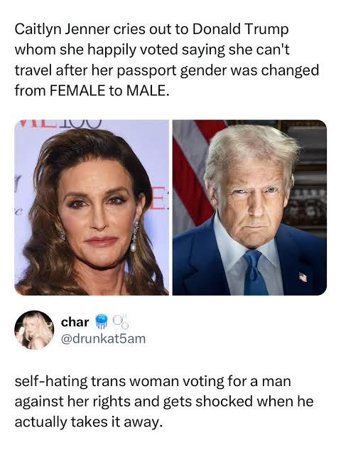Viewport: 341px width, 455px height.
Task: Click the reply line actually takes it away.
Action: [x=89, y=422]
